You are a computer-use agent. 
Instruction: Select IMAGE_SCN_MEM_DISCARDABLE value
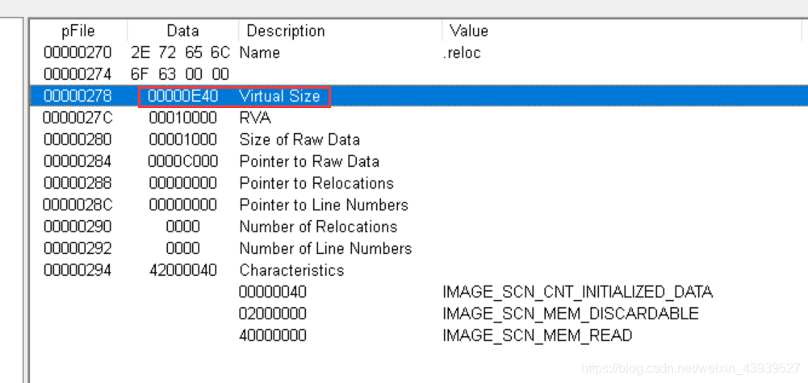pos(571,314)
